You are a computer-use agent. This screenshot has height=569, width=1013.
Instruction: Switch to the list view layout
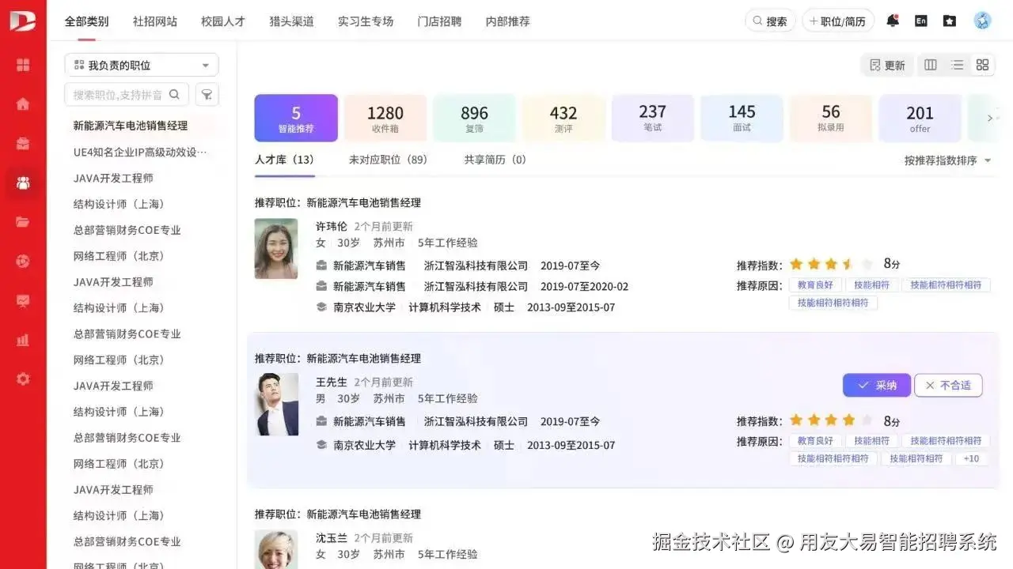(957, 65)
